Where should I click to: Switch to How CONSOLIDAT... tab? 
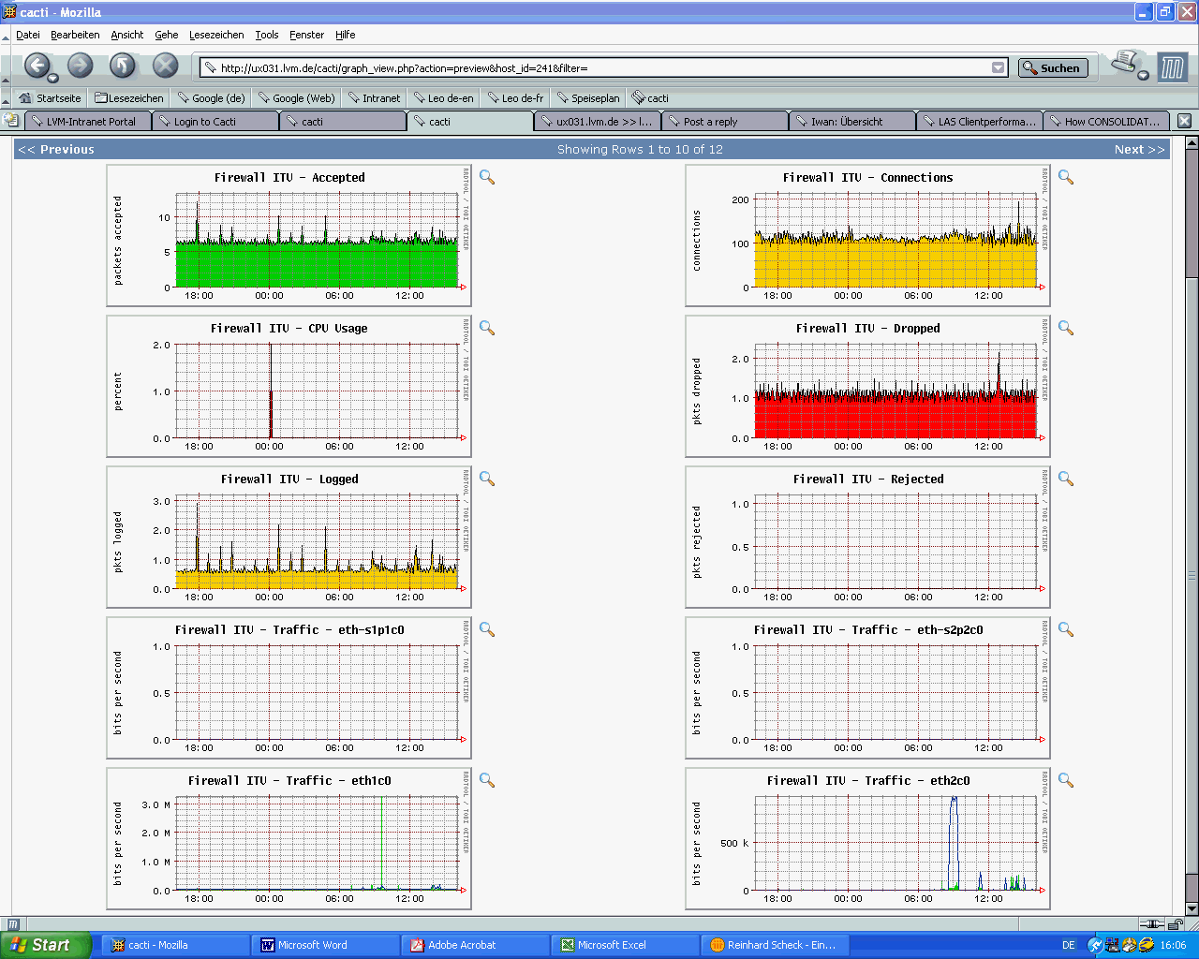(1106, 121)
